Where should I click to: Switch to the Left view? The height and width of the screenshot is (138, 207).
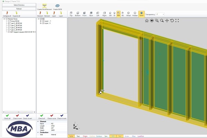[98, 14]
